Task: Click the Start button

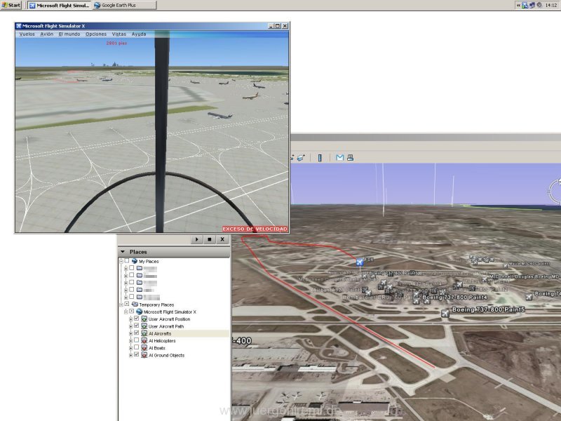Action: click(x=11, y=5)
